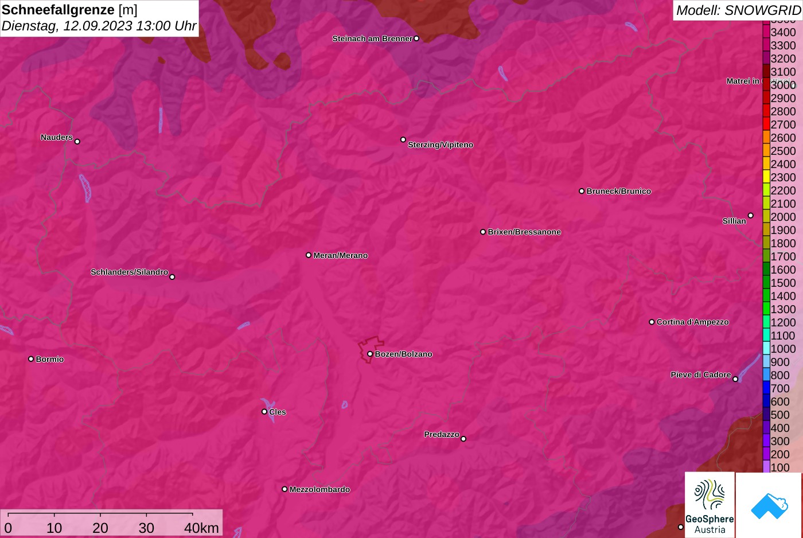Click the "Modell: SNOWGRID" label

pos(738,10)
